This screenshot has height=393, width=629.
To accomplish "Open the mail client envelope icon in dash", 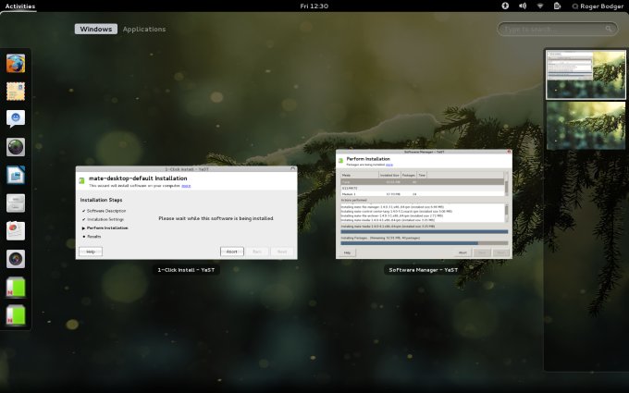I will coord(16,92).
